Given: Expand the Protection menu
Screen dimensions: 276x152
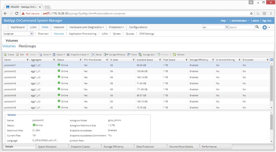Looking at the screenshot, I should 116,27.
